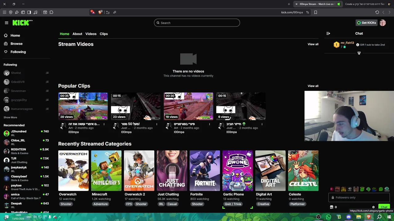
Task: Open the user profile avatar menu
Action: 383,23
